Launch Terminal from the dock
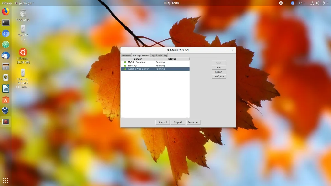Viewport: 331px width, 186px height. pos(5,23)
